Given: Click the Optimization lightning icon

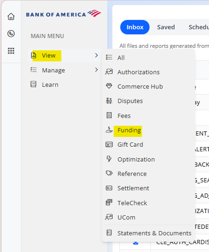Looking at the screenshot, I should [109, 159].
